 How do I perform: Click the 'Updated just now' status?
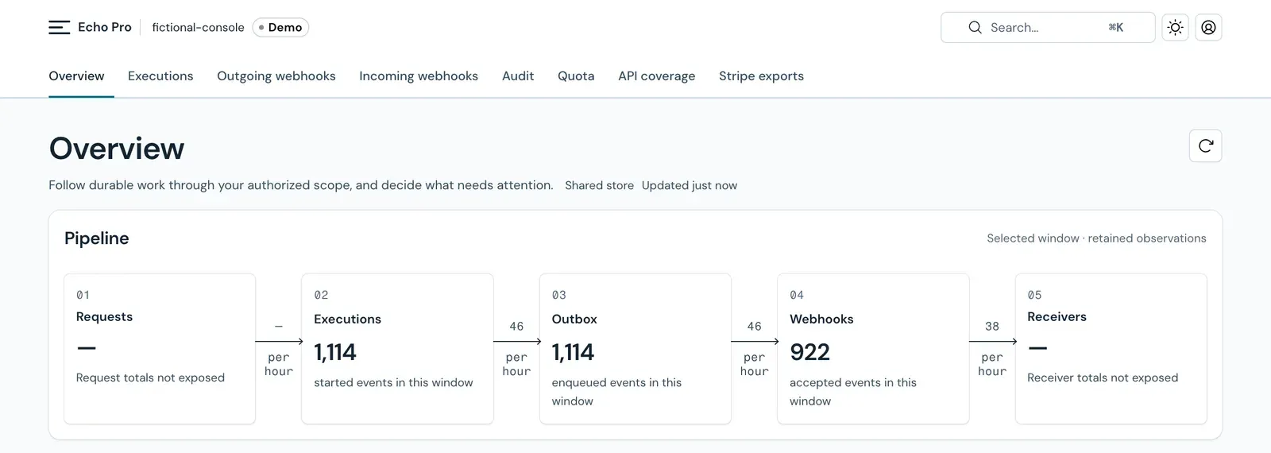click(690, 185)
